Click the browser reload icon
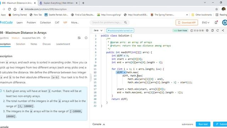The image size is (227, 128). coord(9,9)
